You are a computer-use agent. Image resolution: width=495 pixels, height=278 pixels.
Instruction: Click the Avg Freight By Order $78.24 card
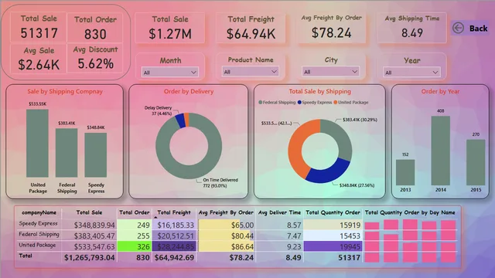pyautogui.click(x=331, y=28)
